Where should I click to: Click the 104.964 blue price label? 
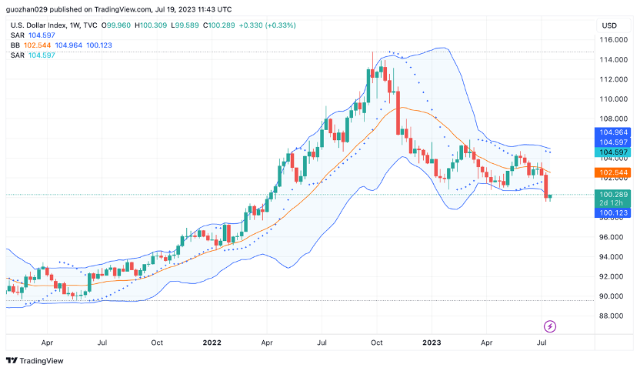pos(612,132)
